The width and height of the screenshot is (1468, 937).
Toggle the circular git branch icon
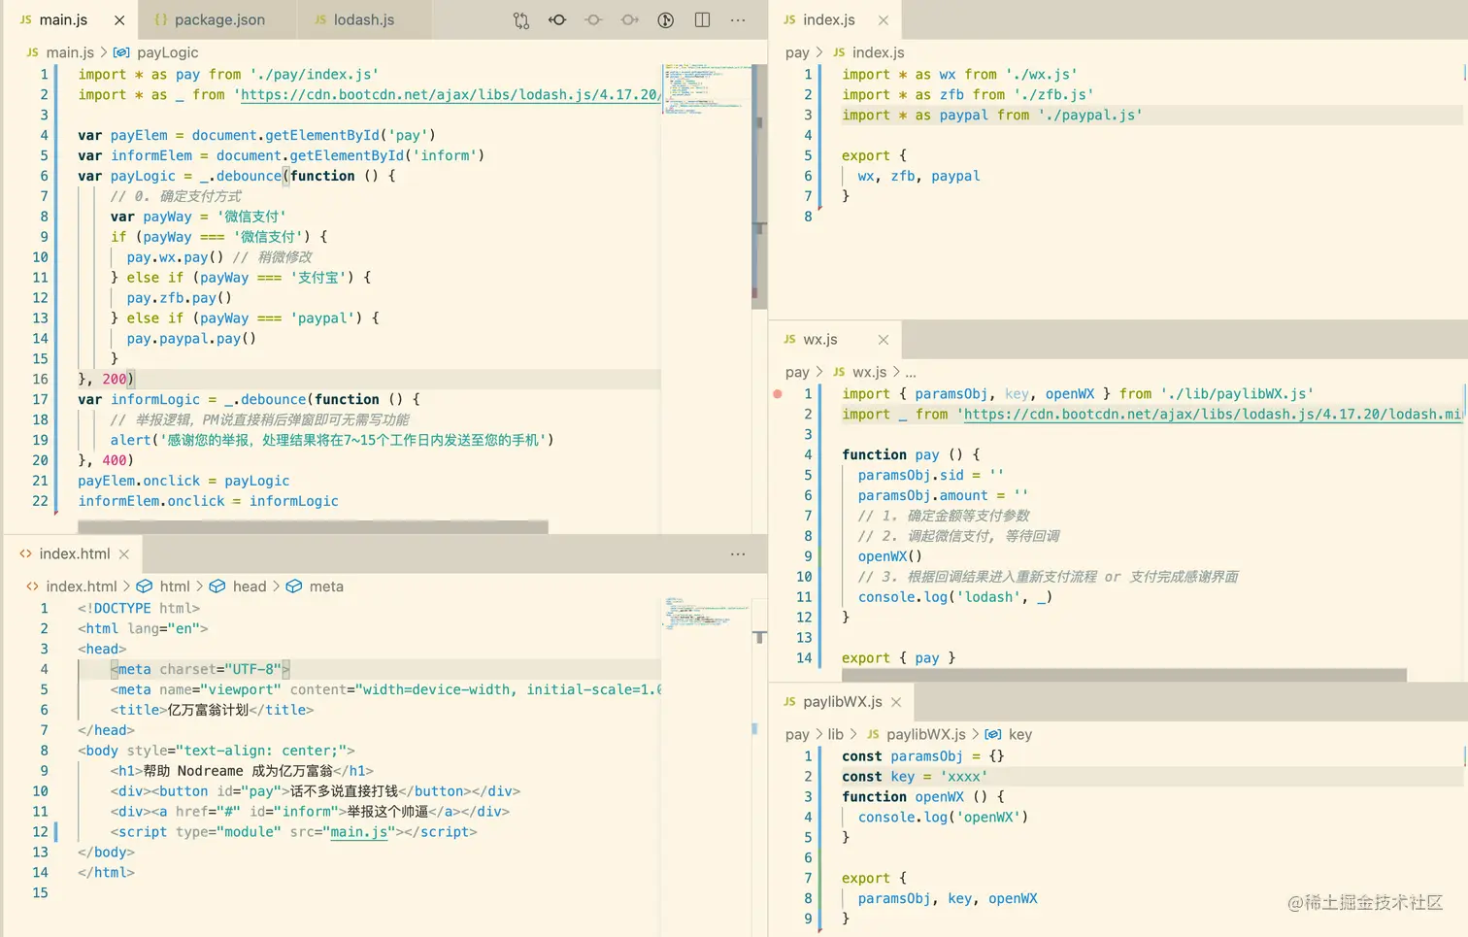click(x=666, y=19)
